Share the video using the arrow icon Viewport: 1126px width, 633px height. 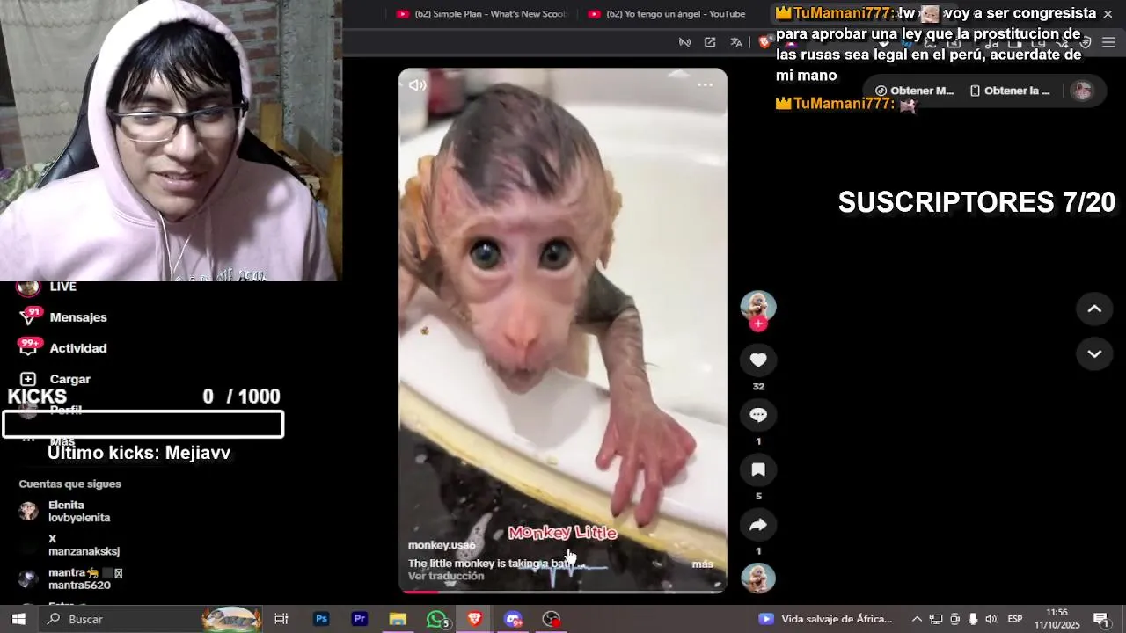coord(758,525)
